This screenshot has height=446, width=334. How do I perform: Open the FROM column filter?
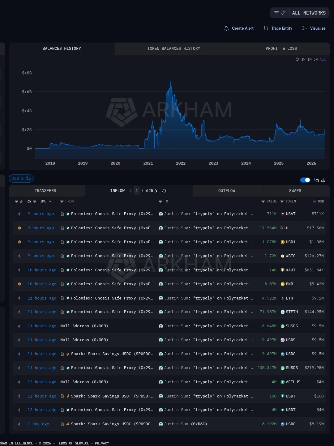[x=62, y=202]
